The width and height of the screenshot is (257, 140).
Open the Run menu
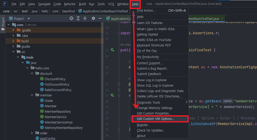[x=92, y=4]
